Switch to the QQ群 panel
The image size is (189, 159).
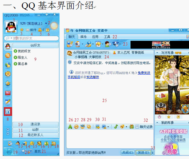click(x=35, y=130)
